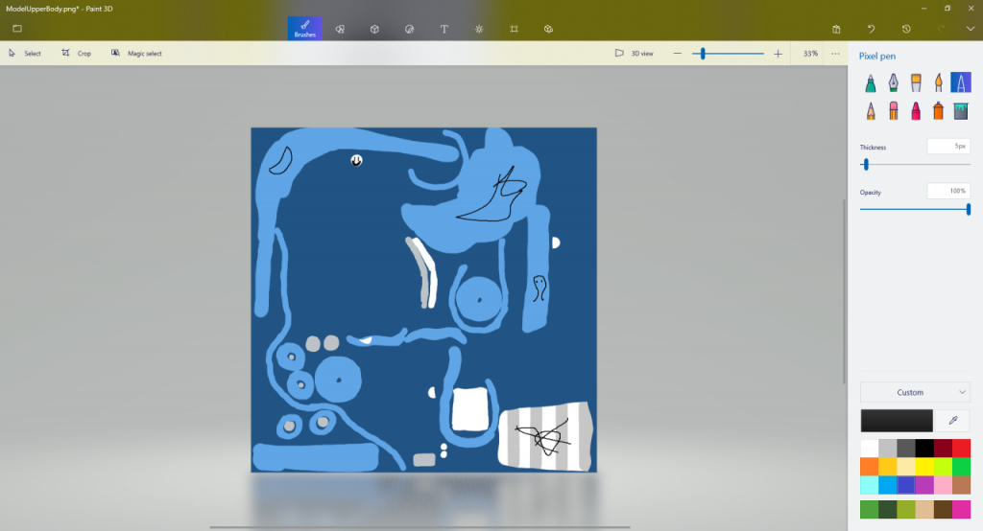983x531 pixels.
Task: Open the Expand menu folder icon
Action: (17, 29)
